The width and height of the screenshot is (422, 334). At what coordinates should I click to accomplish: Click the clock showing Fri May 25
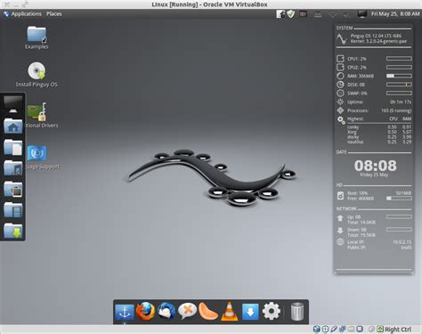pyautogui.click(x=395, y=14)
